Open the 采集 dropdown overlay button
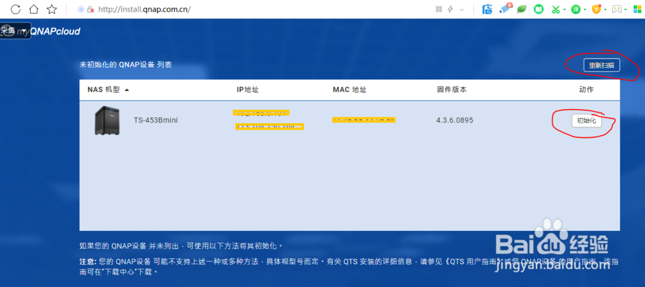 pos(15,31)
